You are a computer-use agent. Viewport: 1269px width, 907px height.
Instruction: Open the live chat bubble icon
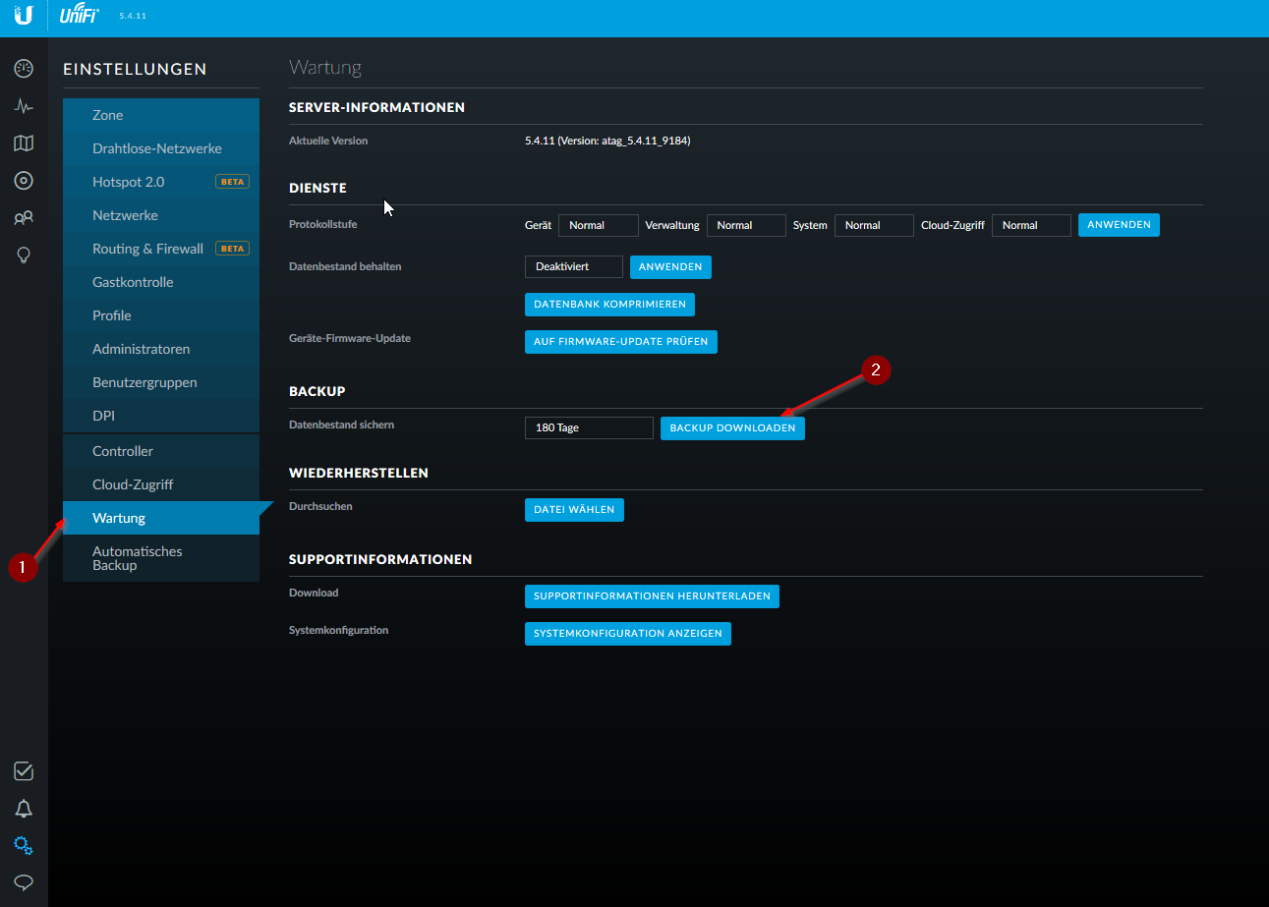pyautogui.click(x=24, y=882)
